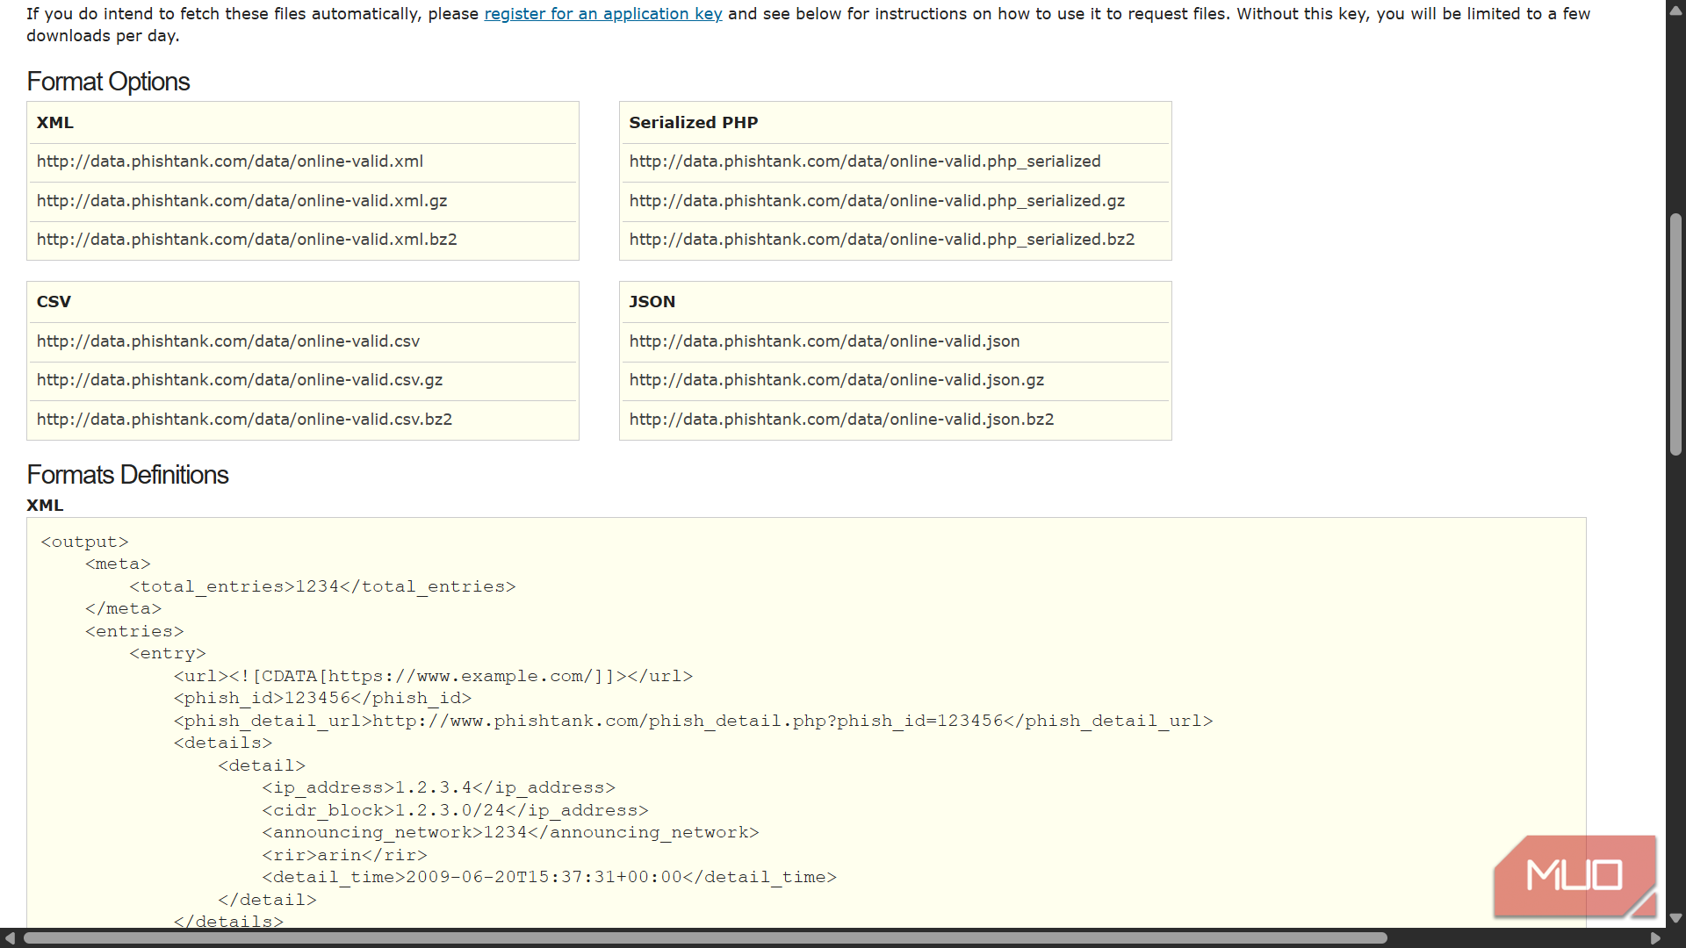Viewport: 1686px width, 948px height.
Task: Click the online-valid.xml.bz2 URL
Action: coord(247,240)
